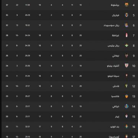Click the Athletic Bilbao team name
Image resolution: width=138 pixels, height=138 pixels.
(x=113, y=66)
